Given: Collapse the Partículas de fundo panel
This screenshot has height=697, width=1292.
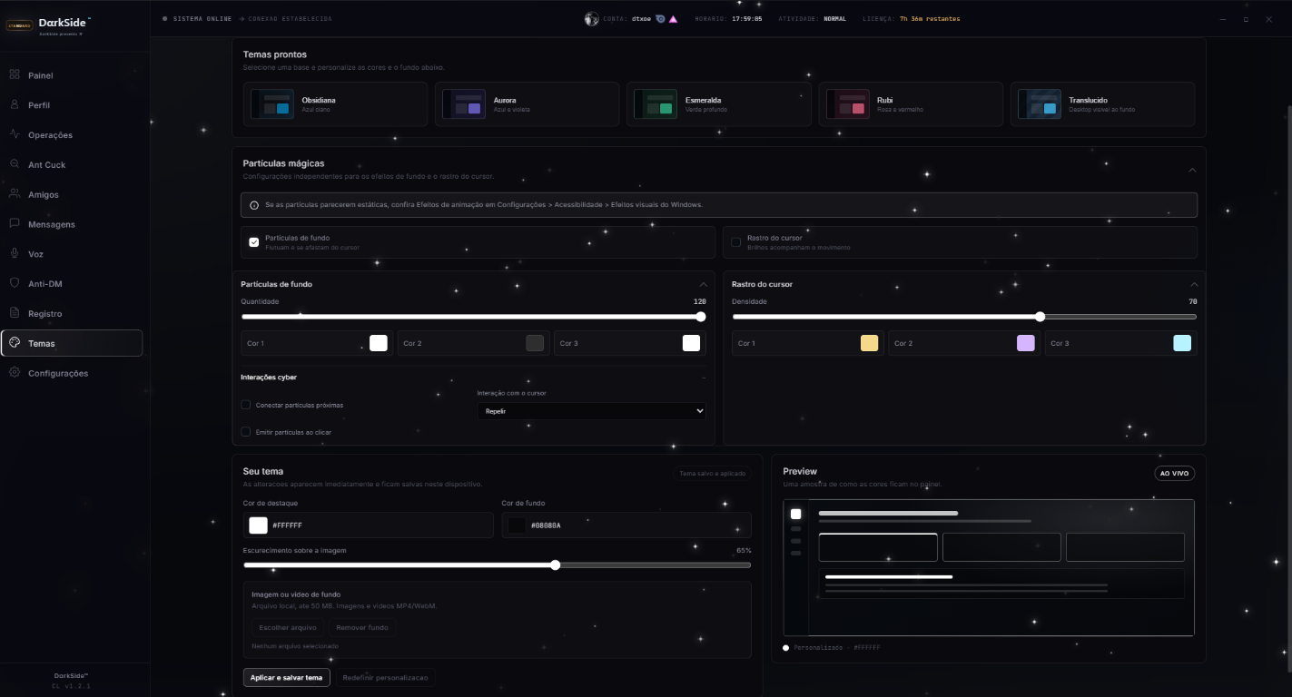Looking at the screenshot, I should pos(703,284).
